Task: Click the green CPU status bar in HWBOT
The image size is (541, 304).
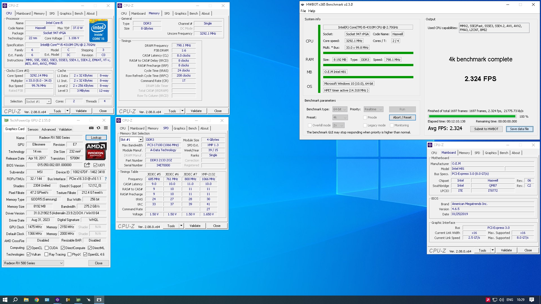Action: click(368, 53)
